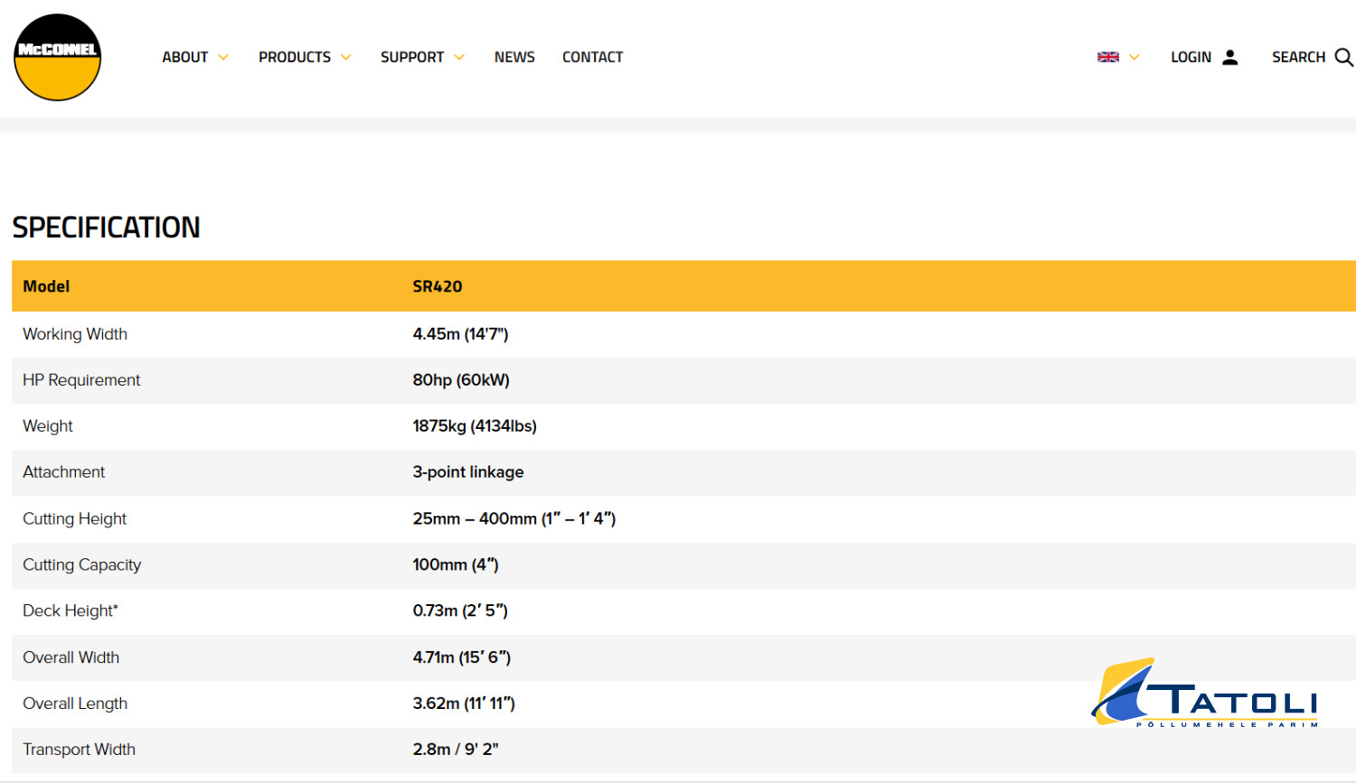Viewport: 1356px width, 783px height.
Task: Open the About menu item
Action: click(x=185, y=57)
